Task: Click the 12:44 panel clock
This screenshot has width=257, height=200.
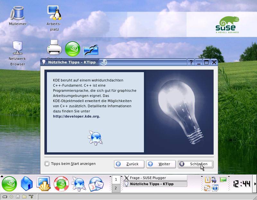Action: 242,184
